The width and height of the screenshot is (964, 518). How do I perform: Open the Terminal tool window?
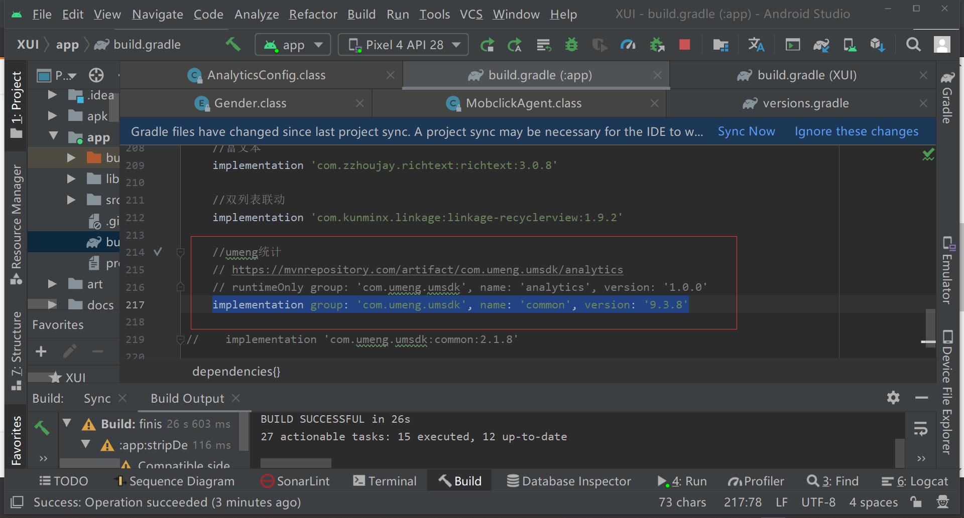(385, 481)
